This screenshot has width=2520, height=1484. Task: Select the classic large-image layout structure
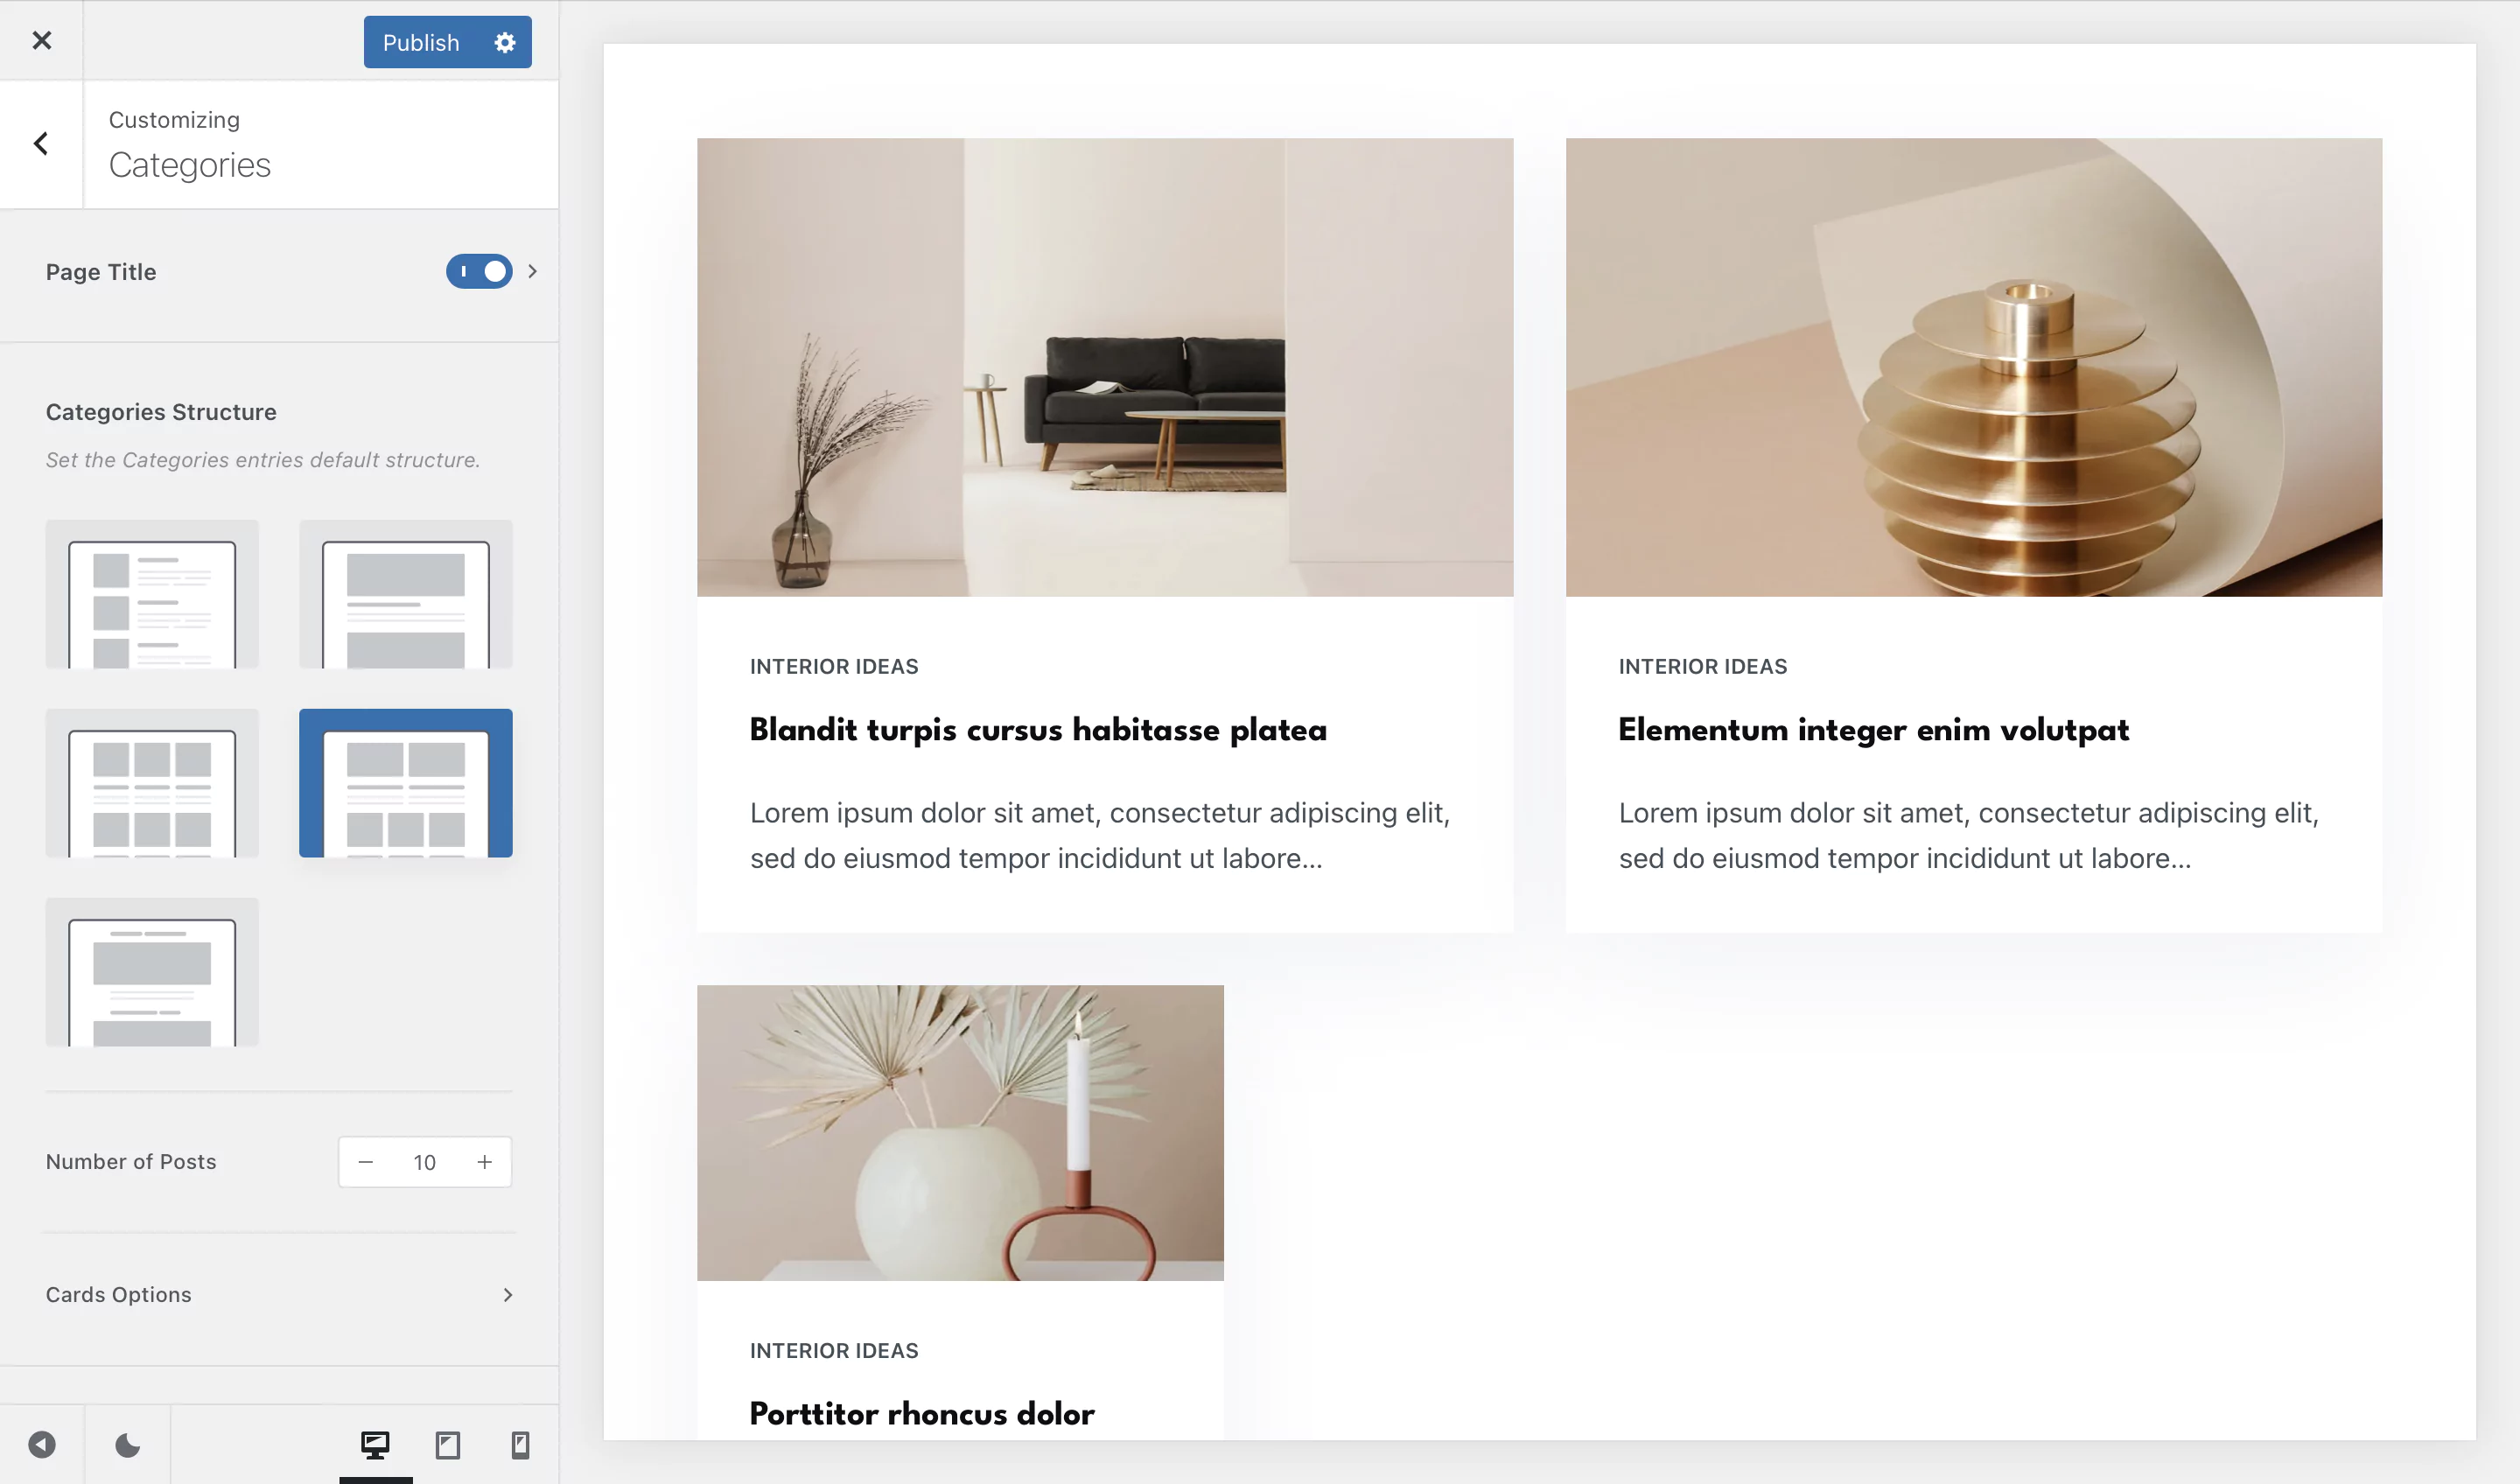406,594
